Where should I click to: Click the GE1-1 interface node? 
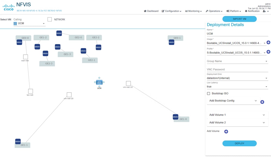tap(23, 145)
